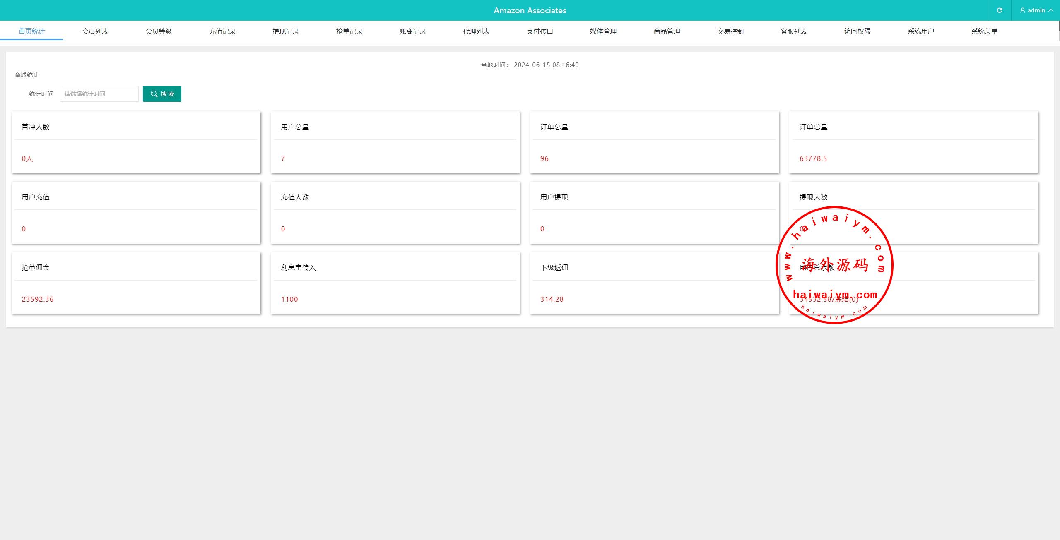Click the search button with magnifier icon
The width and height of the screenshot is (1060, 540).
coord(162,94)
